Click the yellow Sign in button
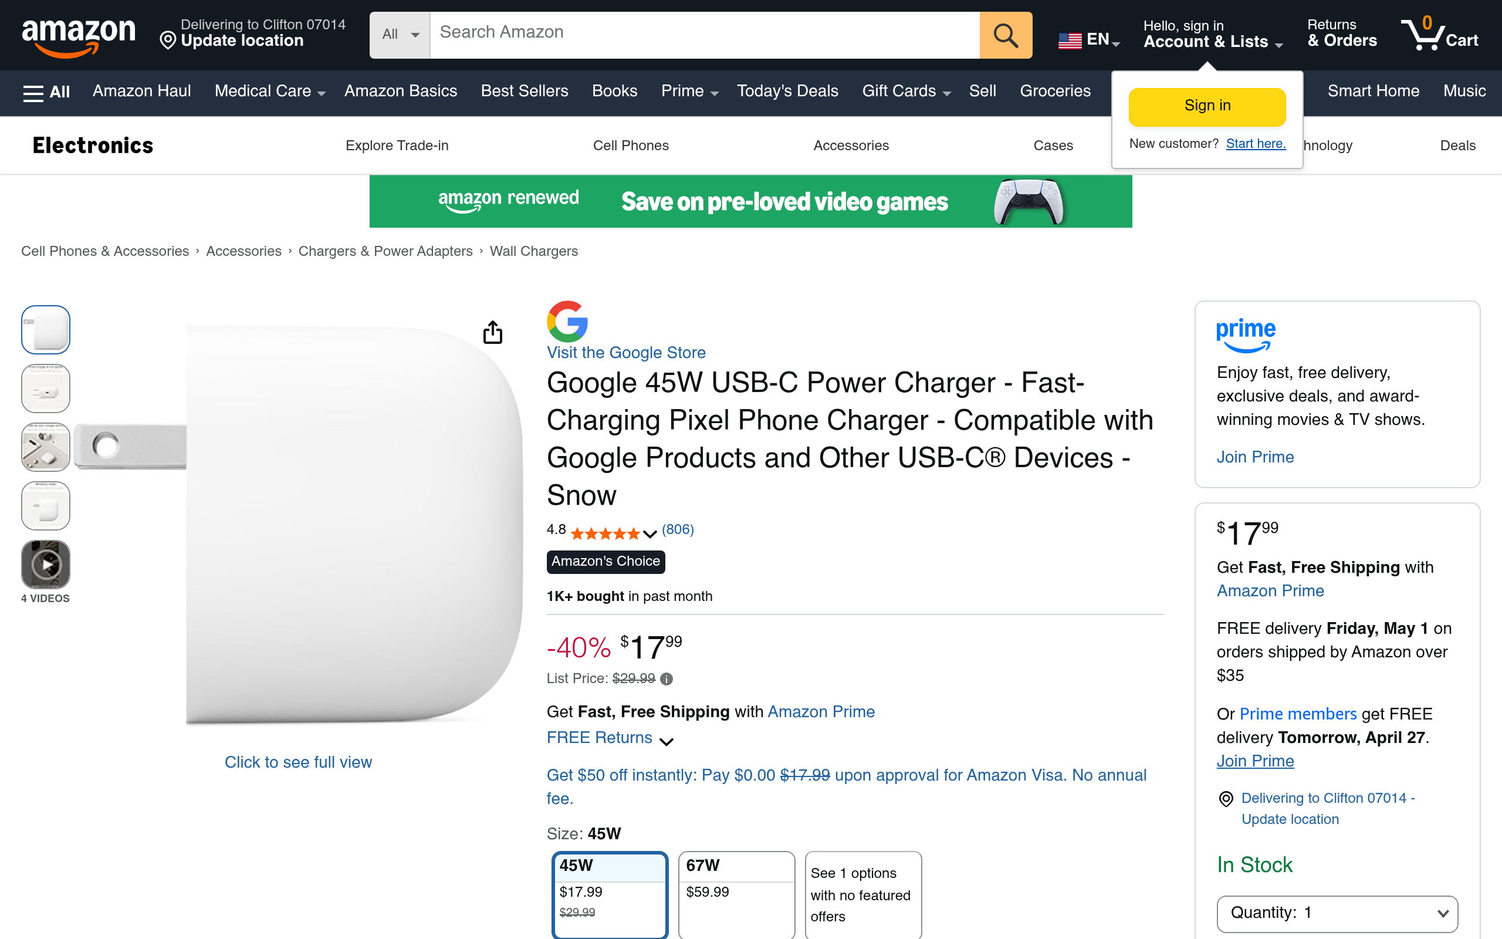The image size is (1502, 939). click(1206, 106)
